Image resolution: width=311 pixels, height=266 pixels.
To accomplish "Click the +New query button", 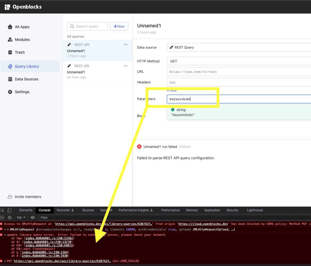I will [119, 26].
